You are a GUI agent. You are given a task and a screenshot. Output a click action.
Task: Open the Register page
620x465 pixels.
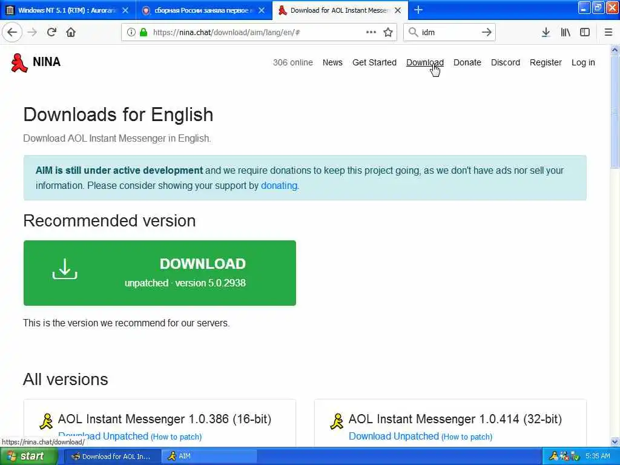546,62
